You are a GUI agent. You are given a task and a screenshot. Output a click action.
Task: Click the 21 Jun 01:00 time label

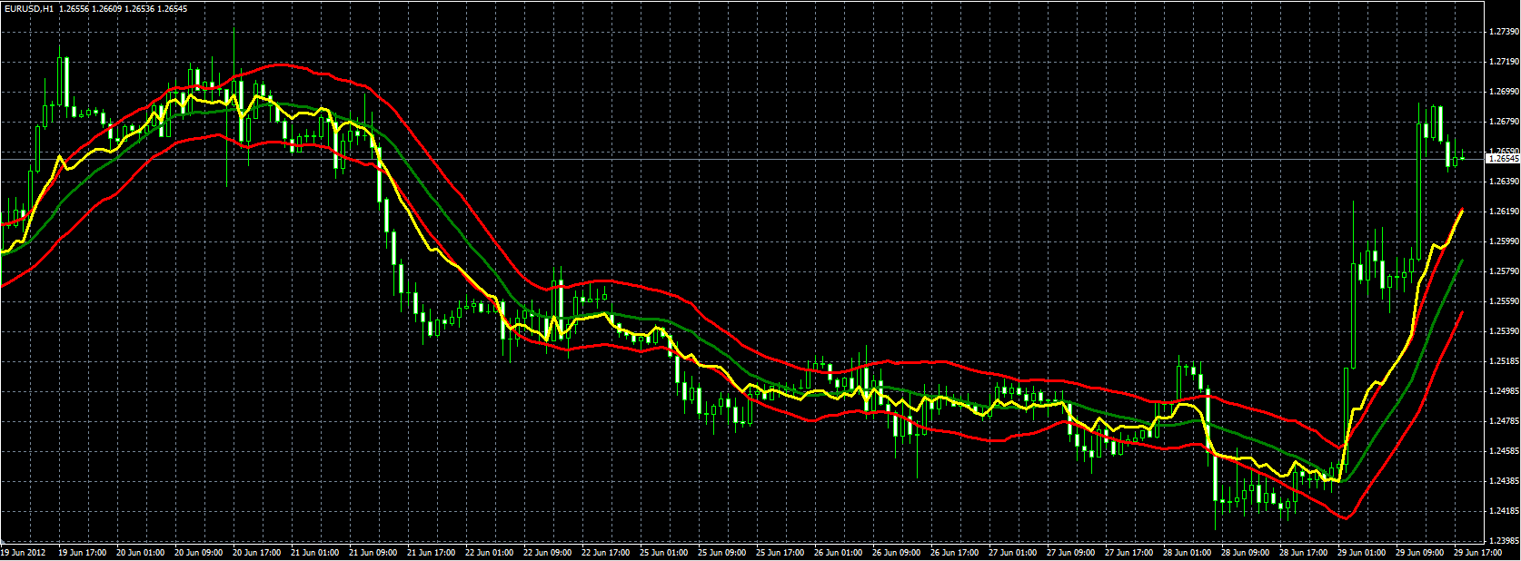[x=314, y=552]
